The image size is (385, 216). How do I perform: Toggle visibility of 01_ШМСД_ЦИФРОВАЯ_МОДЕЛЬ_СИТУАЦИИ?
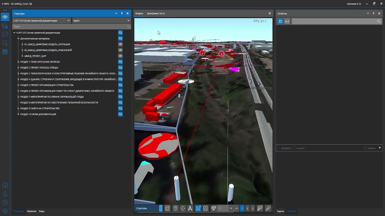click(120, 44)
